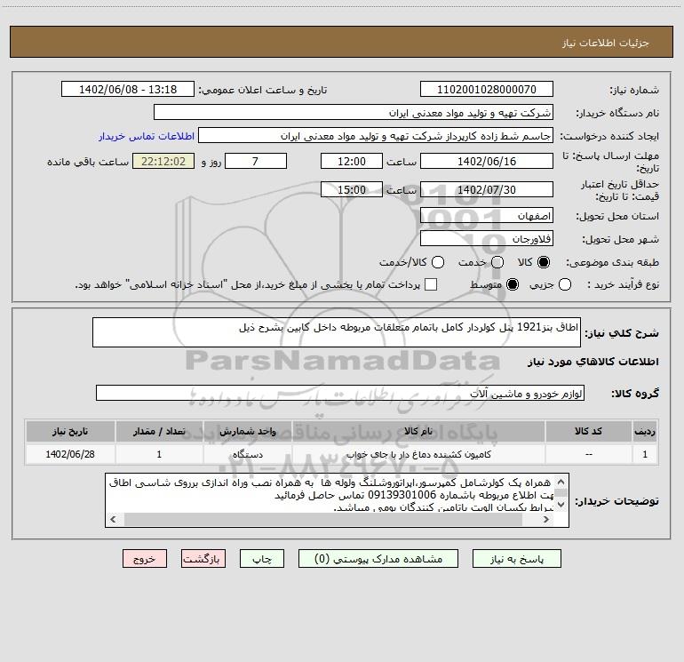Click the unit cell دستگاه
684x662 pixels.
pos(248,454)
